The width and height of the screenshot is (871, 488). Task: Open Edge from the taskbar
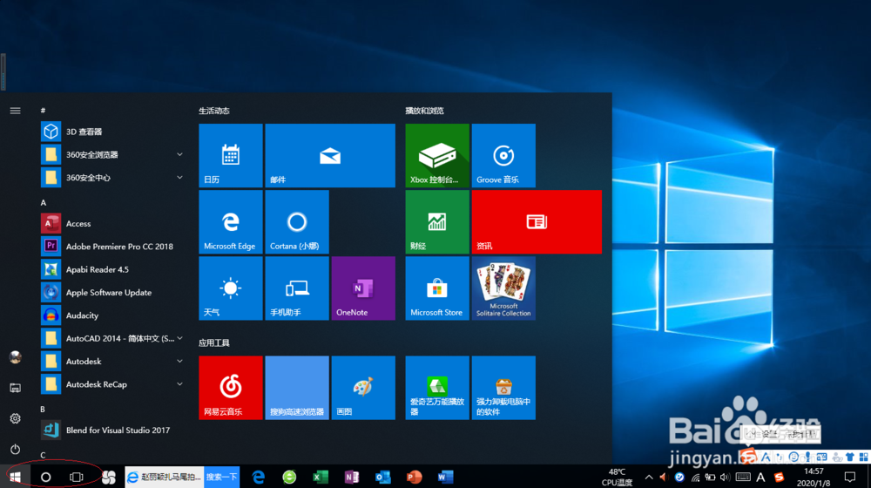point(259,477)
